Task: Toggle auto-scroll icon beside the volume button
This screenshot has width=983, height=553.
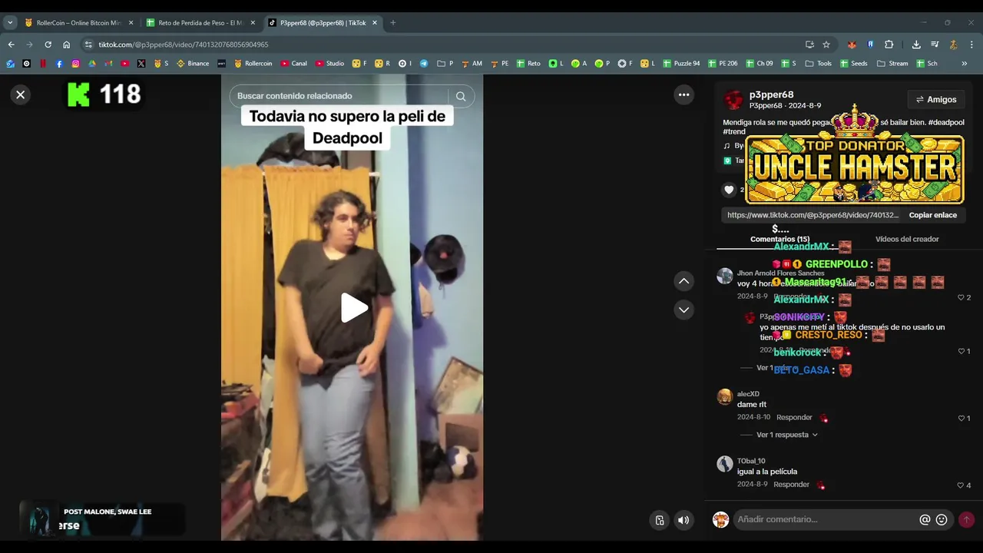Action: point(659,520)
